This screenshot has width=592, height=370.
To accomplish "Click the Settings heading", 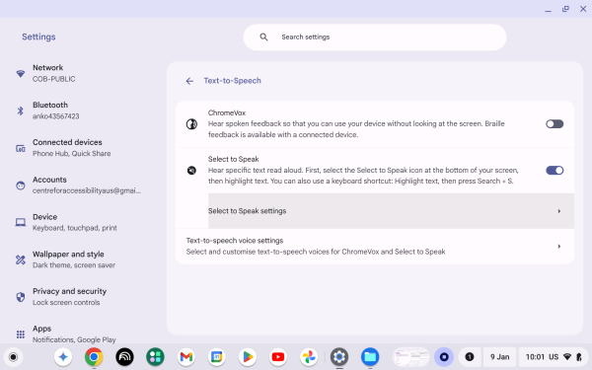I will 38,37.
